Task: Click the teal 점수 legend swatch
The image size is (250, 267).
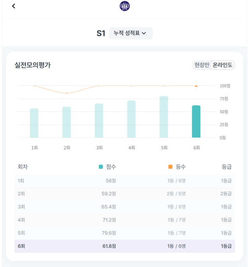Action: [101, 167]
